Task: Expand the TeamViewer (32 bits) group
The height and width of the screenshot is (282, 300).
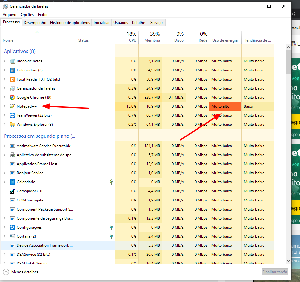Action: point(5,115)
